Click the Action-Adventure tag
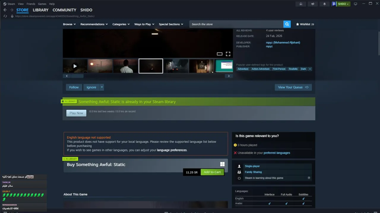The height and width of the screenshot is (213, 380). 261,69
